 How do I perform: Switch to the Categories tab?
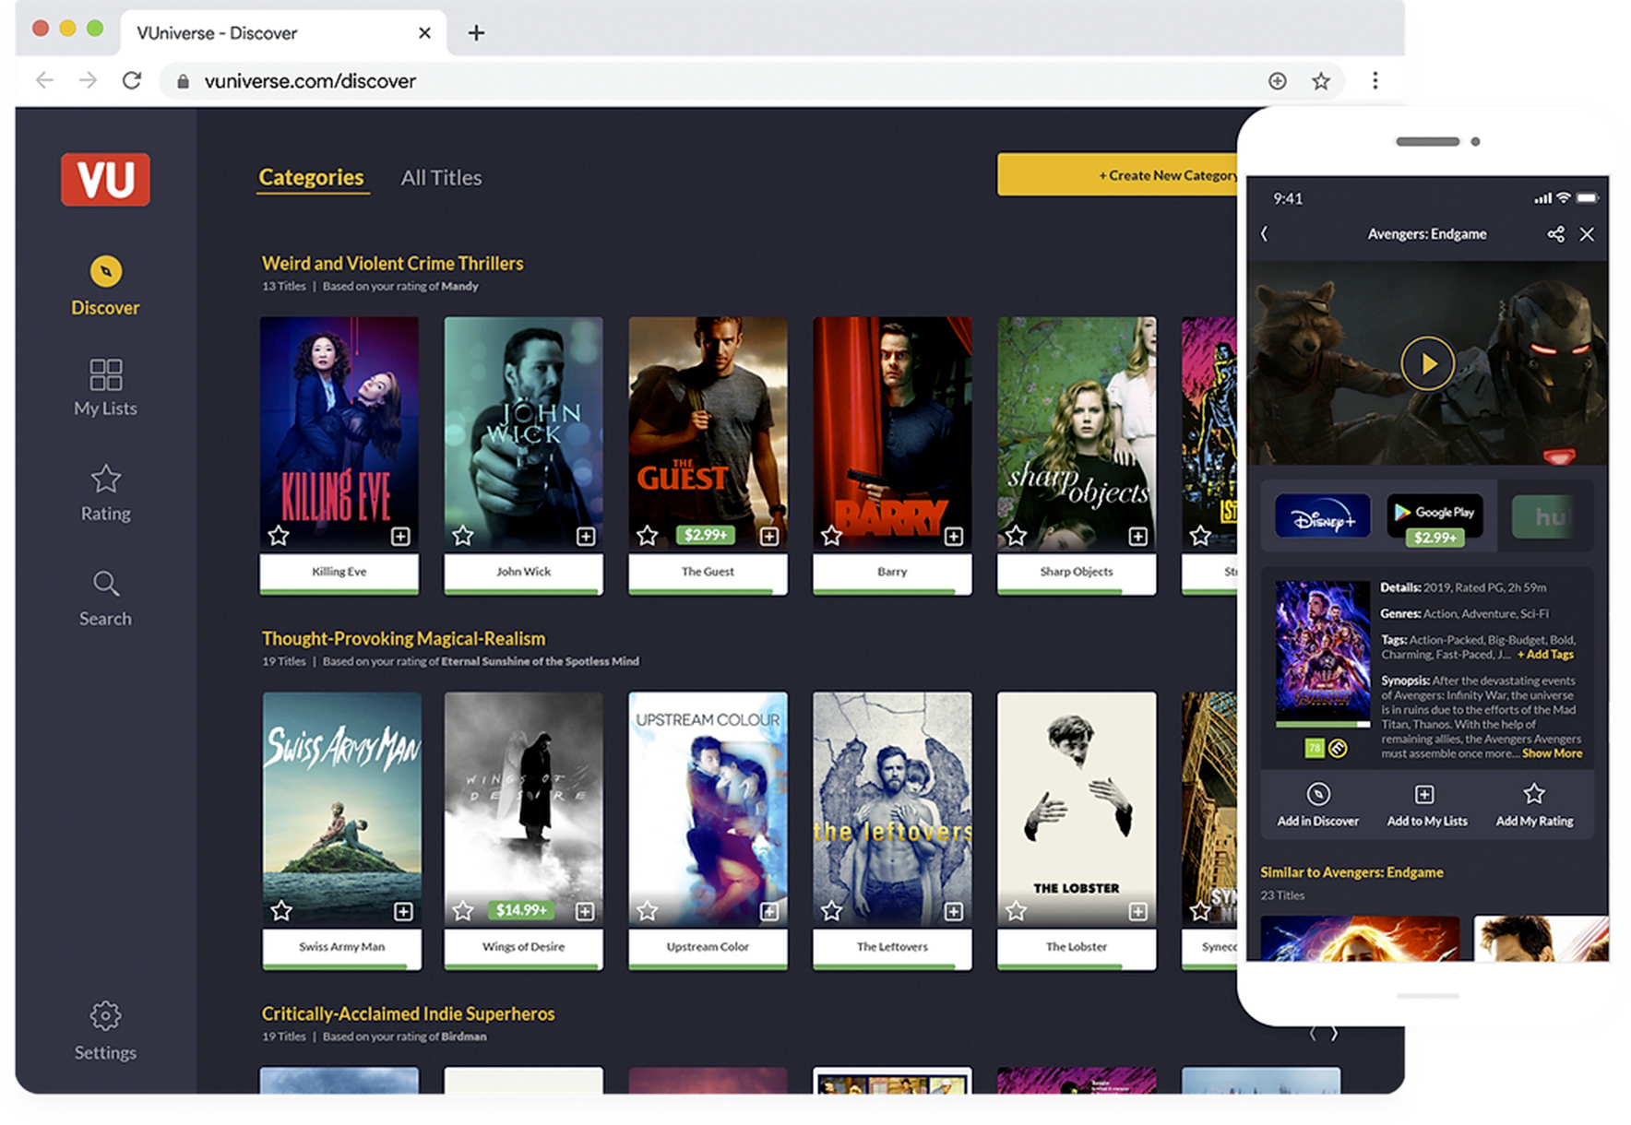pyautogui.click(x=311, y=177)
